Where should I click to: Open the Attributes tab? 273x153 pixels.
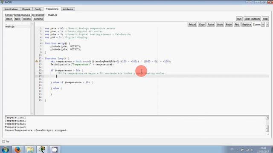[x=68, y=9]
